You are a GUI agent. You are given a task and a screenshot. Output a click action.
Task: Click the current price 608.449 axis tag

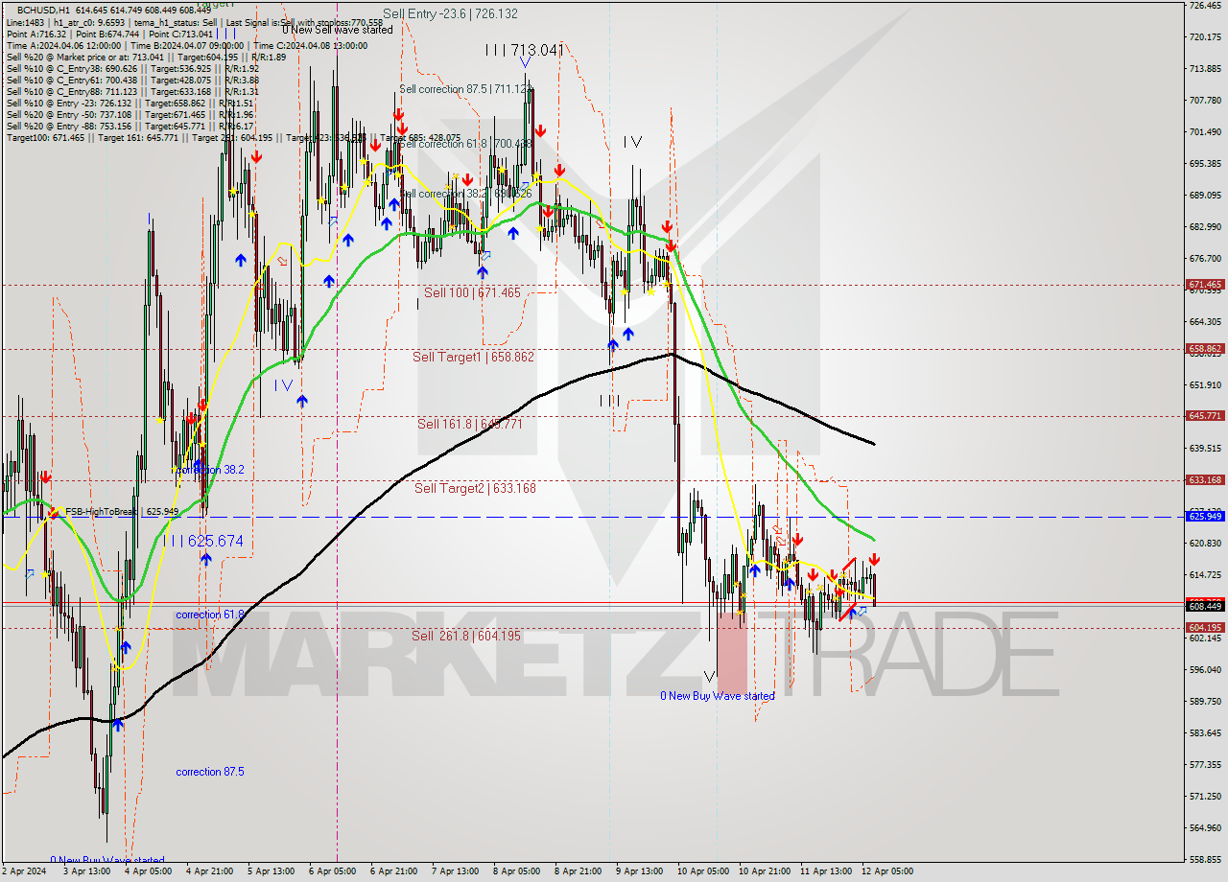point(1205,606)
